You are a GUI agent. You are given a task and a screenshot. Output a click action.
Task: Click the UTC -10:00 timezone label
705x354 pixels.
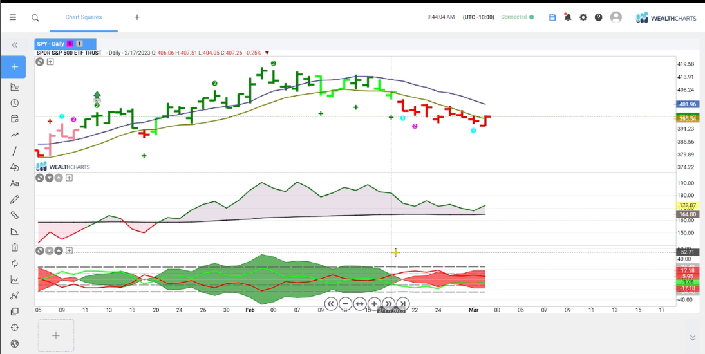pos(478,17)
